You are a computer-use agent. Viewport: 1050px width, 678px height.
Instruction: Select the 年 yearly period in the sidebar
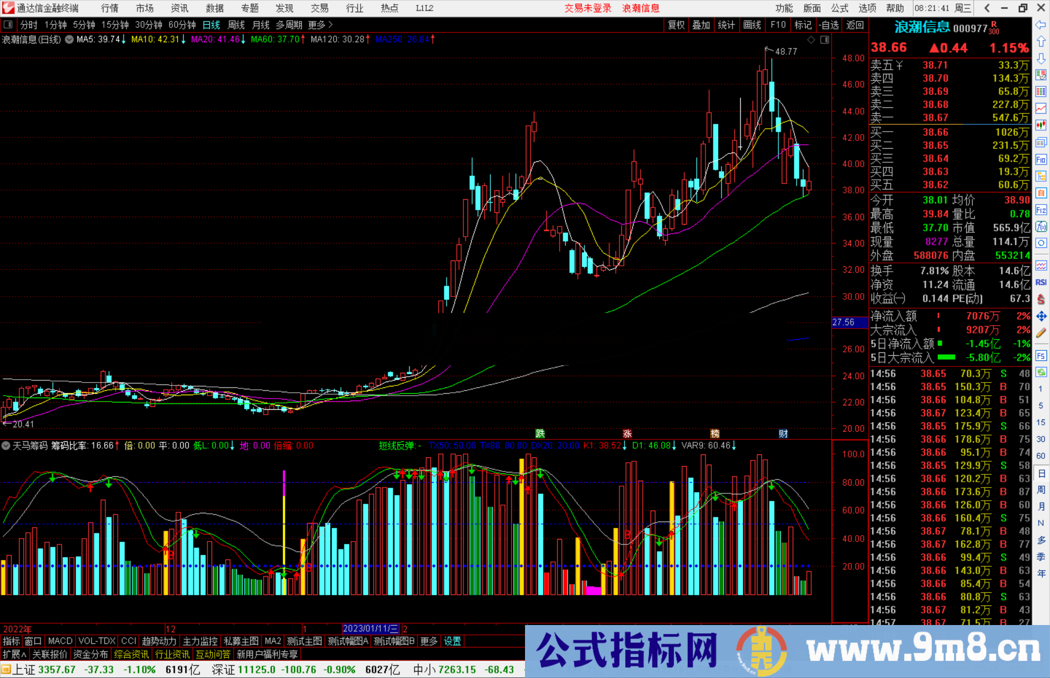1041,574
